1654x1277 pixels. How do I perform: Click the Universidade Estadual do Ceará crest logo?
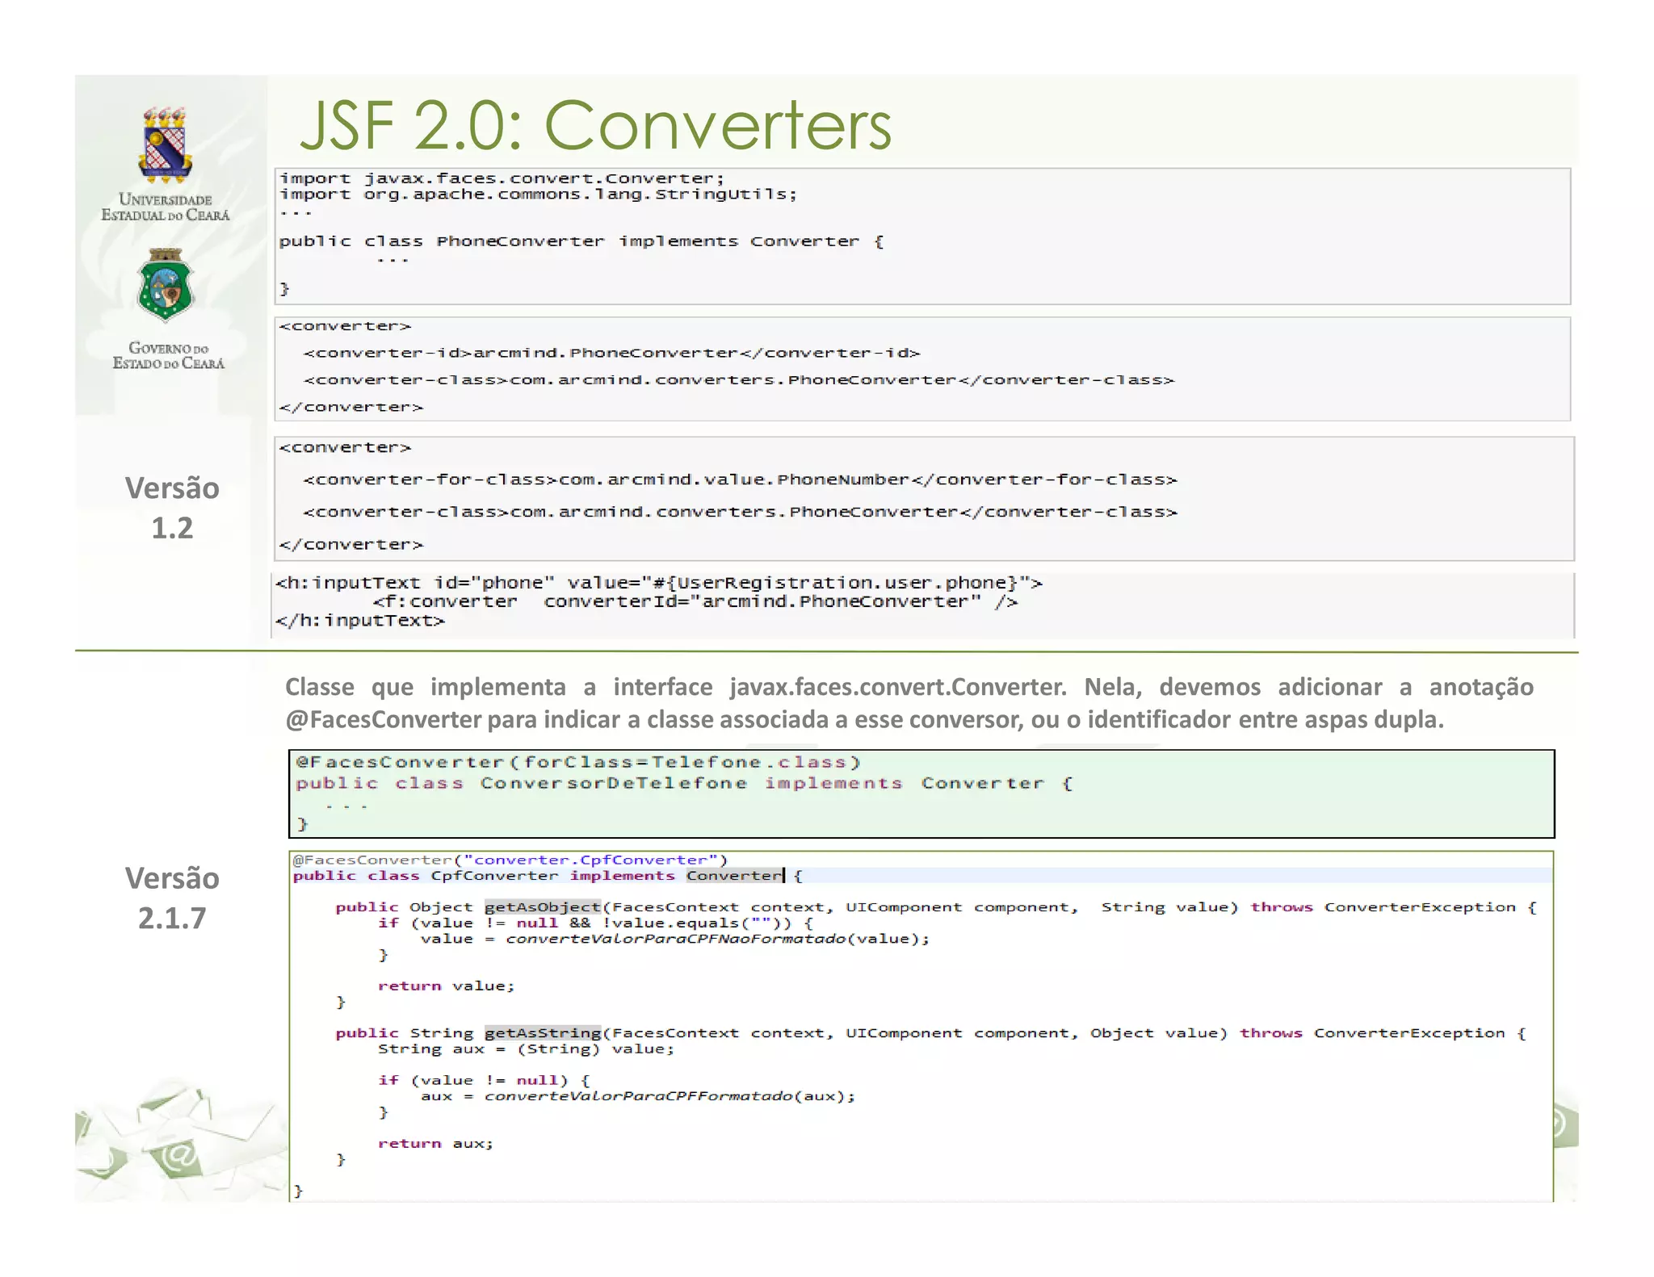[166, 144]
